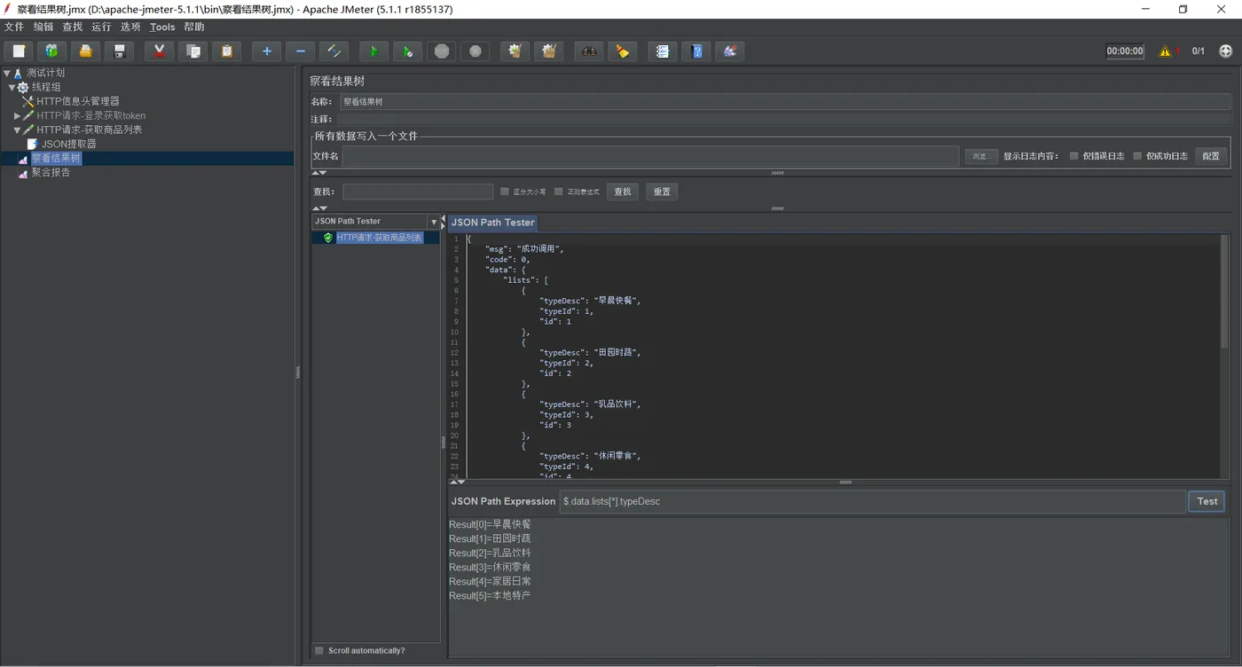Open the Tools menu
Screen dimensions: 1242x667
point(162,27)
